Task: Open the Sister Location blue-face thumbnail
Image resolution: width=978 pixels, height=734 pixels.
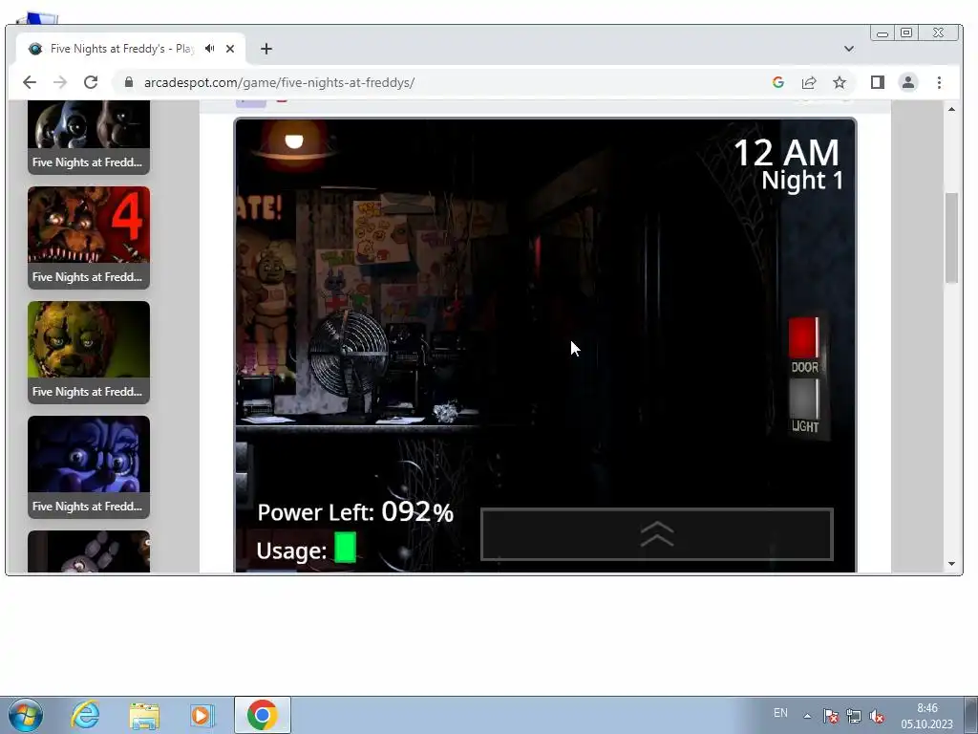Action: click(x=89, y=466)
